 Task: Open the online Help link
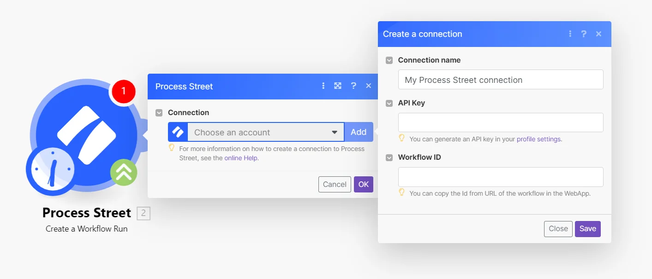click(241, 158)
